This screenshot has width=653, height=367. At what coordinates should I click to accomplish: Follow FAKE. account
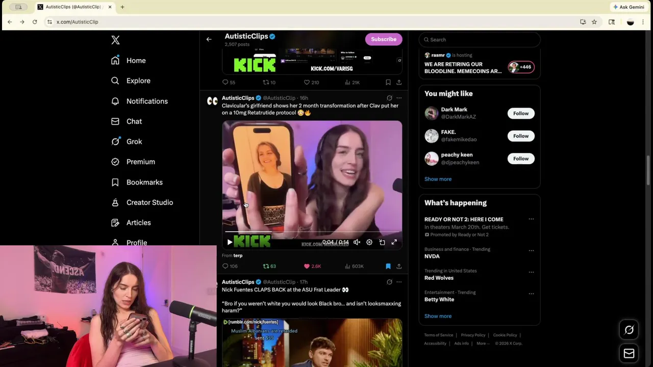pyautogui.click(x=521, y=136)
